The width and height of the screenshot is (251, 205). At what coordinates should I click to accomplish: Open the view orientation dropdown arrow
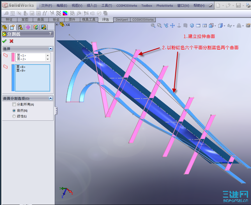pos(215,26)
